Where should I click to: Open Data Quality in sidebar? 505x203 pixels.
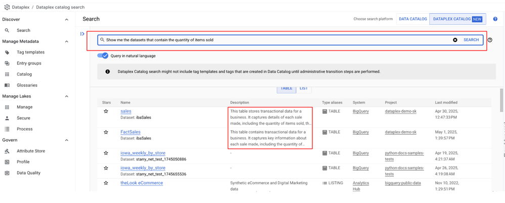(29, 173)
